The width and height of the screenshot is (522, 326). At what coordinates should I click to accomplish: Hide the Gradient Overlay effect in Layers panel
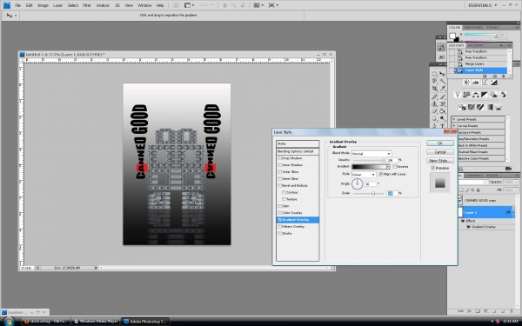point(469,227)
